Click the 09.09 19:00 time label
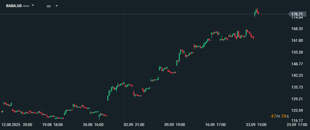310x130 pixels. click(x=175, y=125)
